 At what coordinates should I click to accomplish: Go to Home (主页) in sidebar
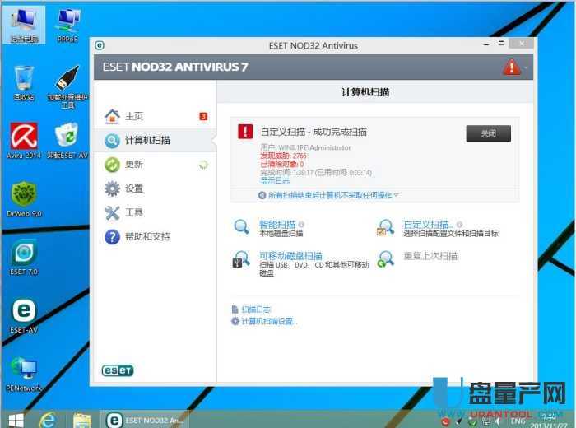click(134, 116)
